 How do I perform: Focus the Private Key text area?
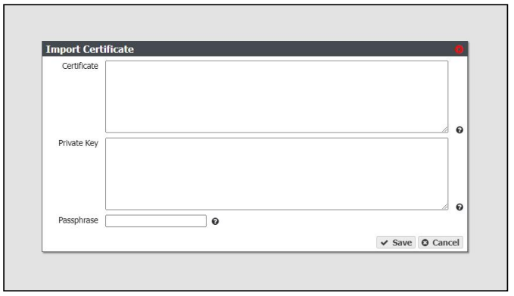276,173
